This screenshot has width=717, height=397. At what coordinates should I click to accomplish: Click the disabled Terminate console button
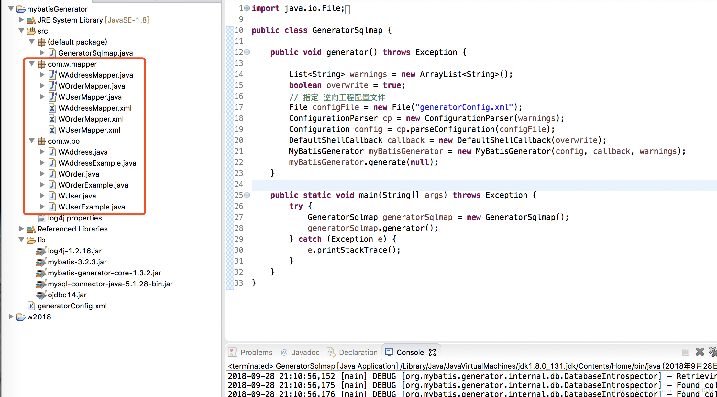[x=685, y=352]
